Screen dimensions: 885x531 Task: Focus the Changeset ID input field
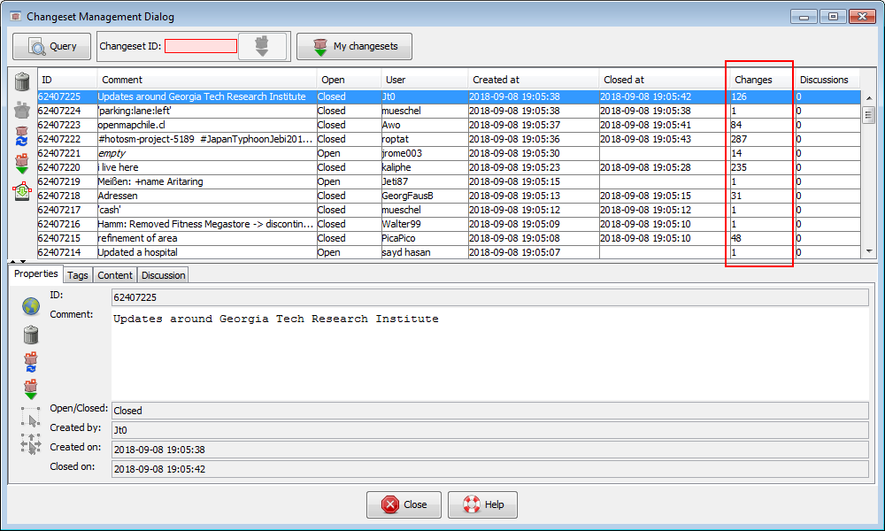pos(201,46)
